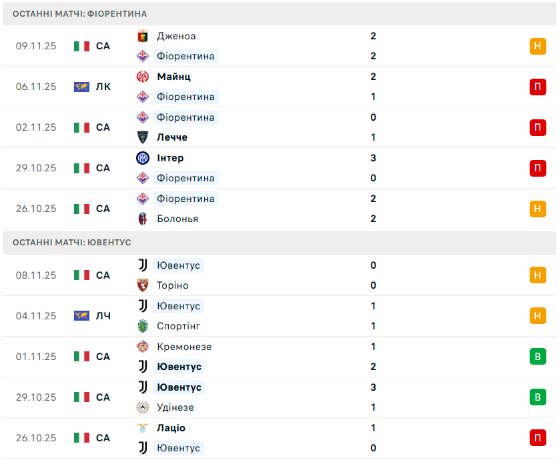Click the Mainz club logo
The width and height of the screenshot is (559, 460).
tap(142, 77)
